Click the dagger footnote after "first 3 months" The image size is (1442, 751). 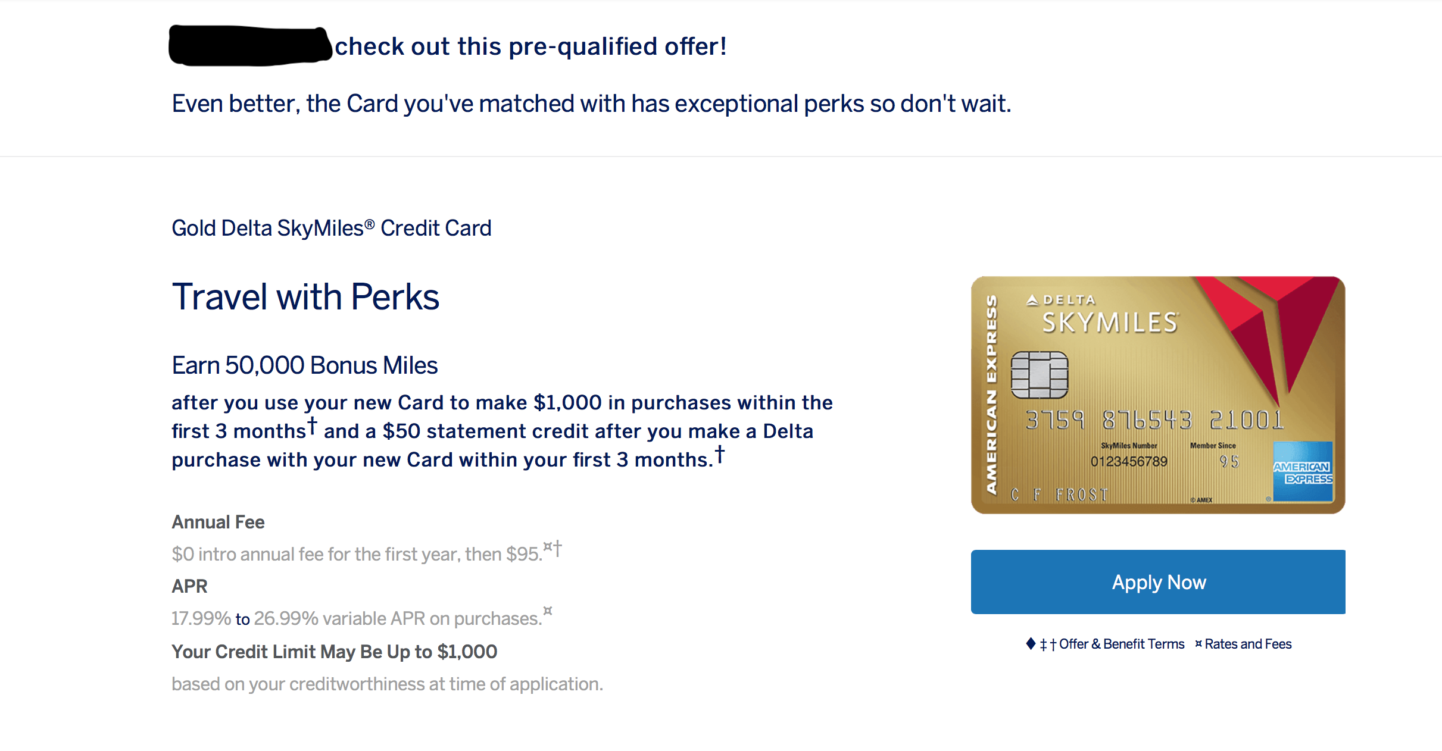[312, 425]
